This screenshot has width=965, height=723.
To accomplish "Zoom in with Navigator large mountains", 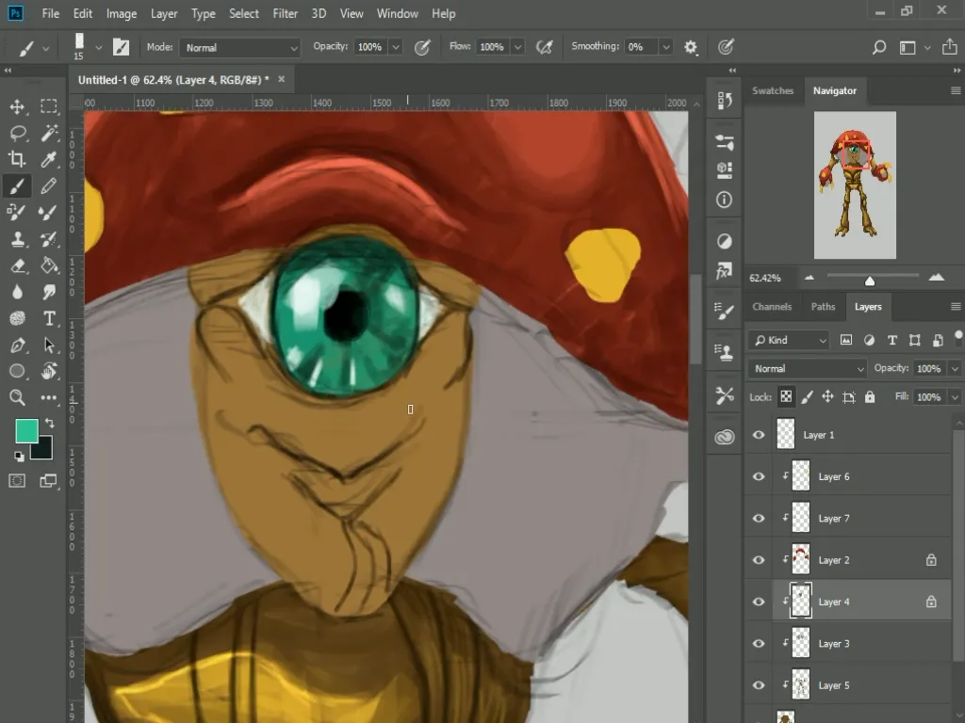I will click(936, 278).
